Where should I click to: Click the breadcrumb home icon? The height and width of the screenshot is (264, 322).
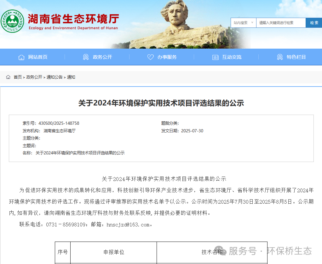pyautogui.click(x=8, y=77)
